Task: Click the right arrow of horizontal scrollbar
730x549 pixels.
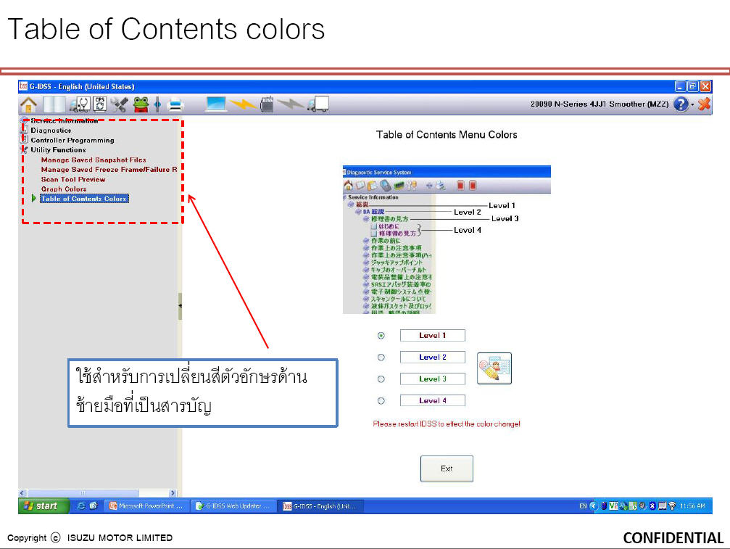Action: click(173, 492)
